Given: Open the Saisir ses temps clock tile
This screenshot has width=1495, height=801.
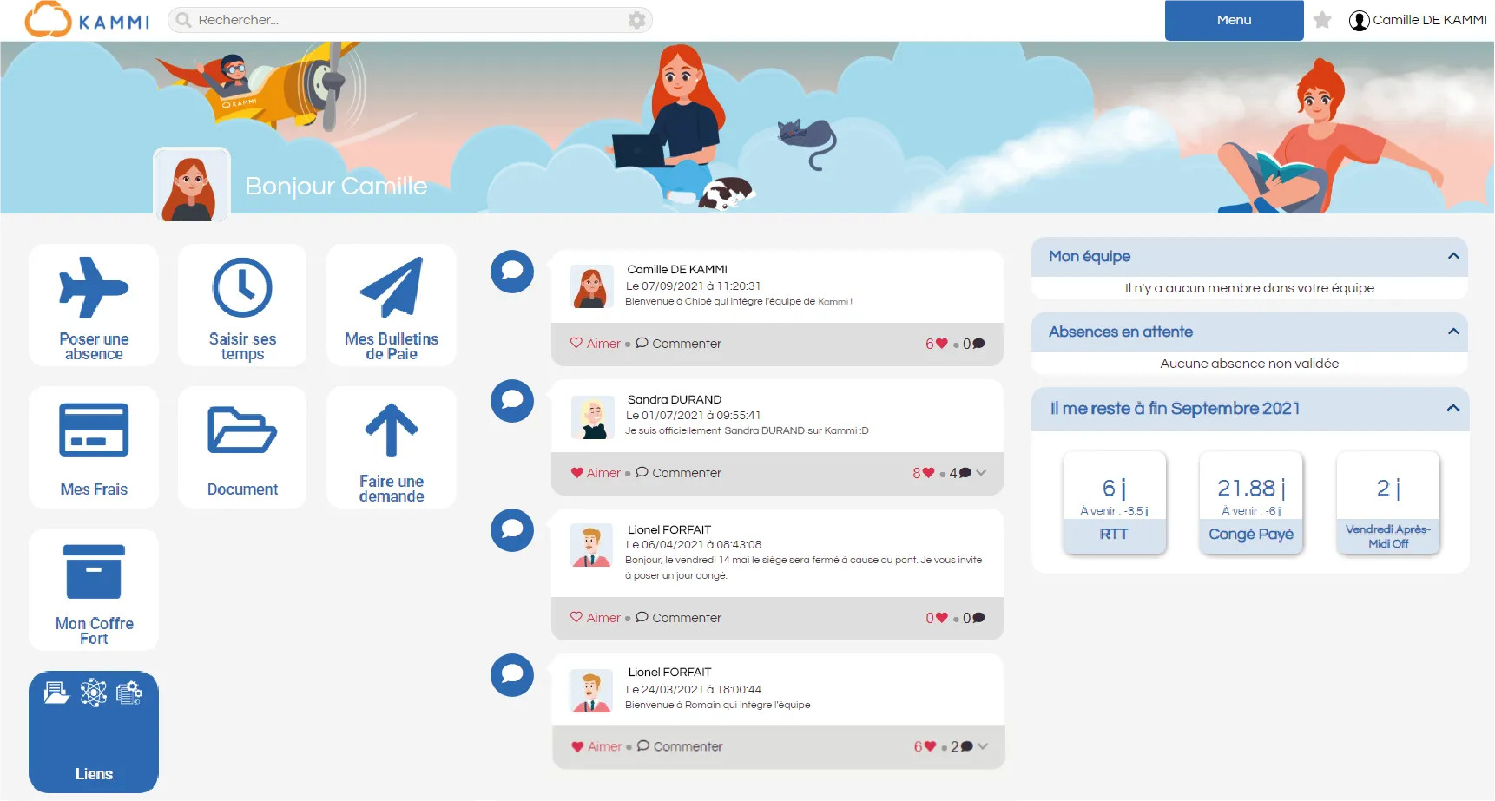Looking at the screenshot, I should 242,305.
